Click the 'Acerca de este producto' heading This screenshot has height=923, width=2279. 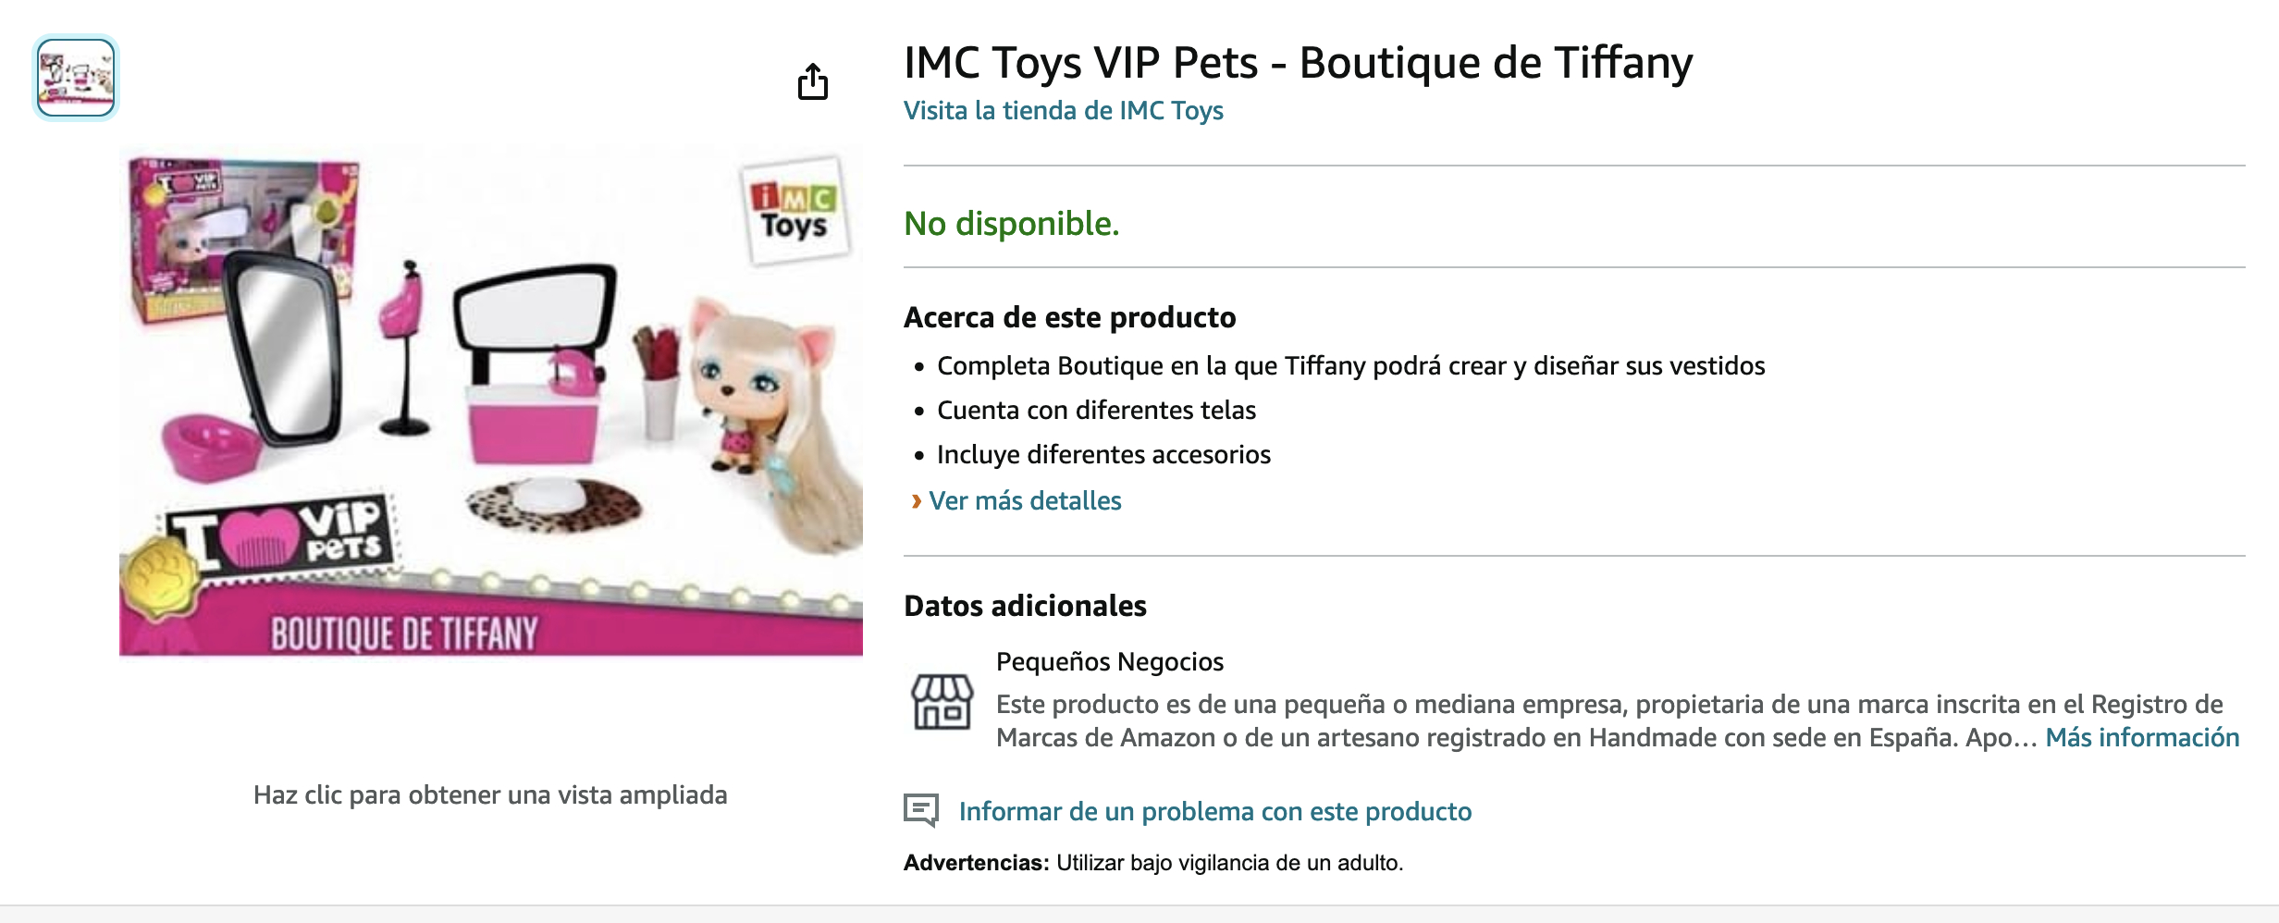point(1069,317)
